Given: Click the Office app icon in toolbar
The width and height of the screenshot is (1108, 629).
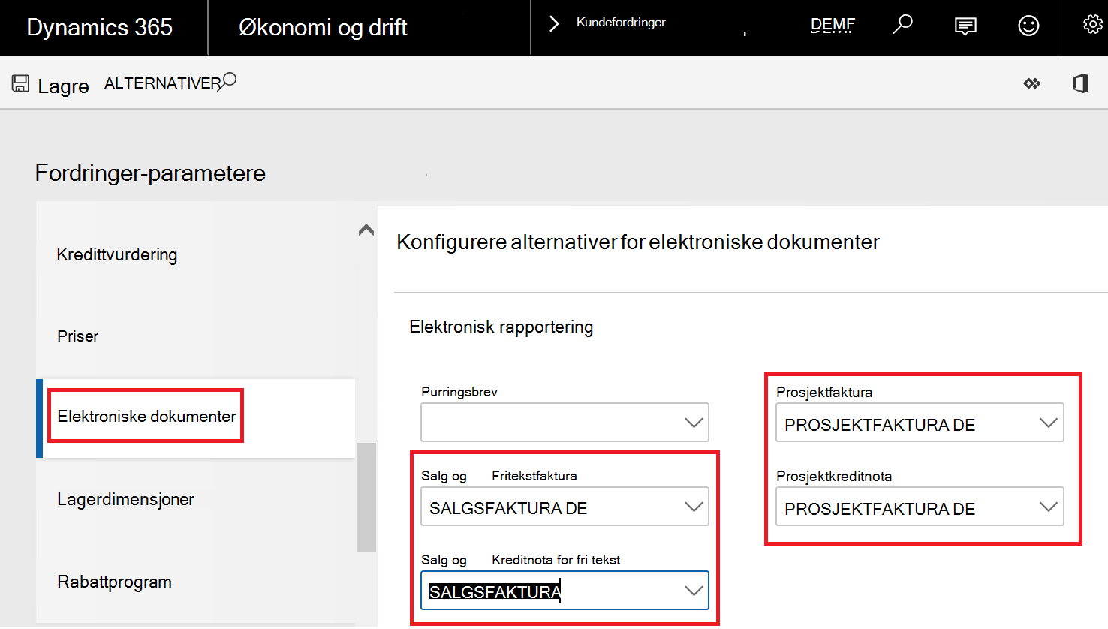Looking at the screenshot, I should [x=1080, y=83].
